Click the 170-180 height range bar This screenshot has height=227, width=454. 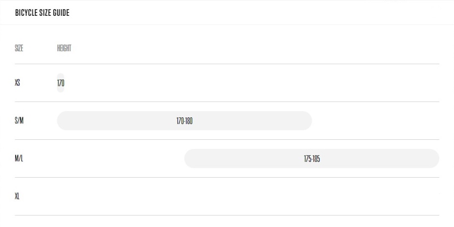[185, 121]
